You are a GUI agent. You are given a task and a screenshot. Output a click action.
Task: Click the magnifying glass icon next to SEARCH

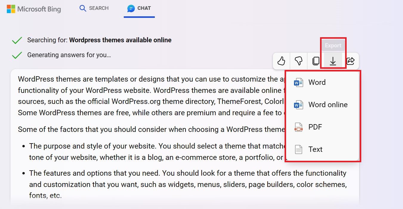[x=82, y=8]
